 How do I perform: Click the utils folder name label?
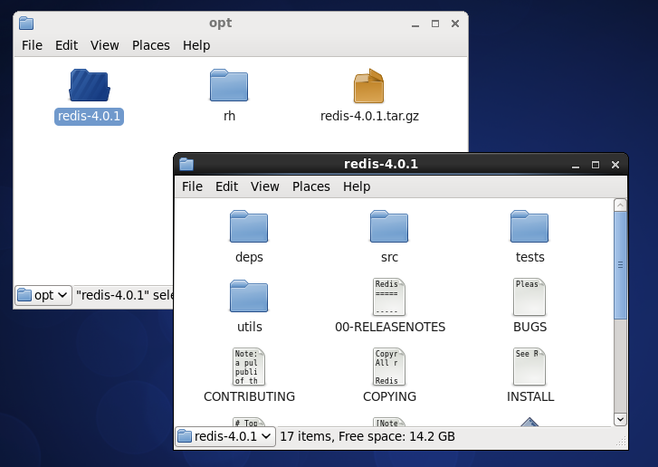pos(249,327)
